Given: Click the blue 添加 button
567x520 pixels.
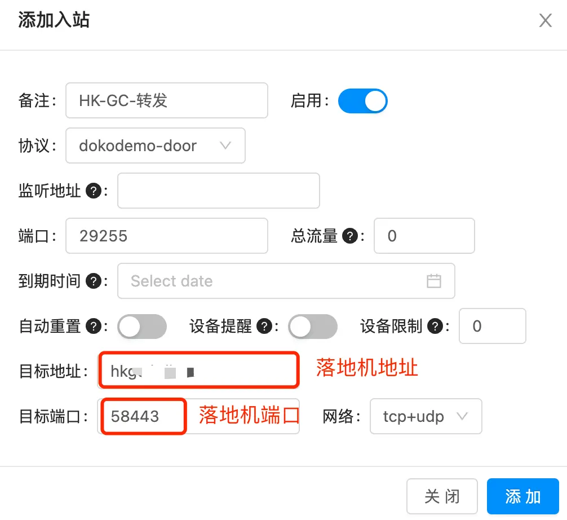Looking at the screenshot, I should tap(522, 497).
